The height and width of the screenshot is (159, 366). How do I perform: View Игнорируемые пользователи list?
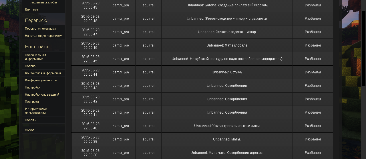pyautogui.click(x=36, y=111)
